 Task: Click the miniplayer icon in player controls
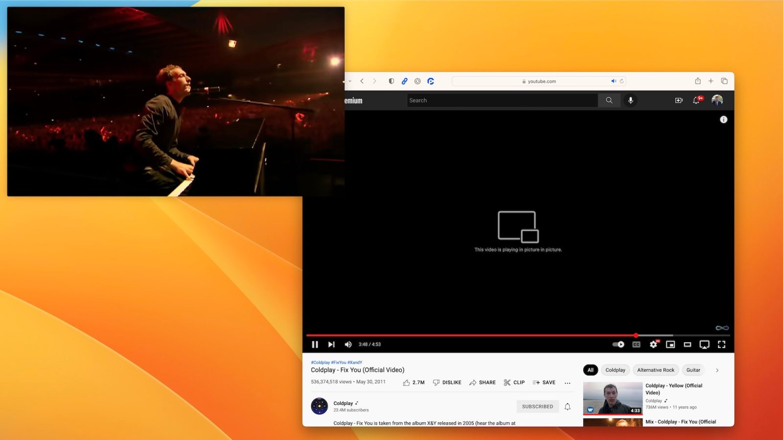670,345
